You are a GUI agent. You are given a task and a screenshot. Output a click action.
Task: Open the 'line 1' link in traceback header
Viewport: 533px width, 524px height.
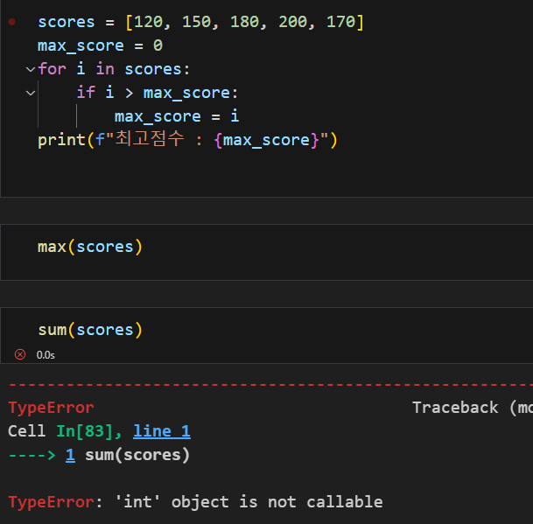tap(162, 431)
